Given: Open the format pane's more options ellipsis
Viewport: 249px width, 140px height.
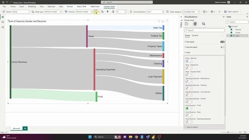Looking at the screenshot, I should pos(222,35).
